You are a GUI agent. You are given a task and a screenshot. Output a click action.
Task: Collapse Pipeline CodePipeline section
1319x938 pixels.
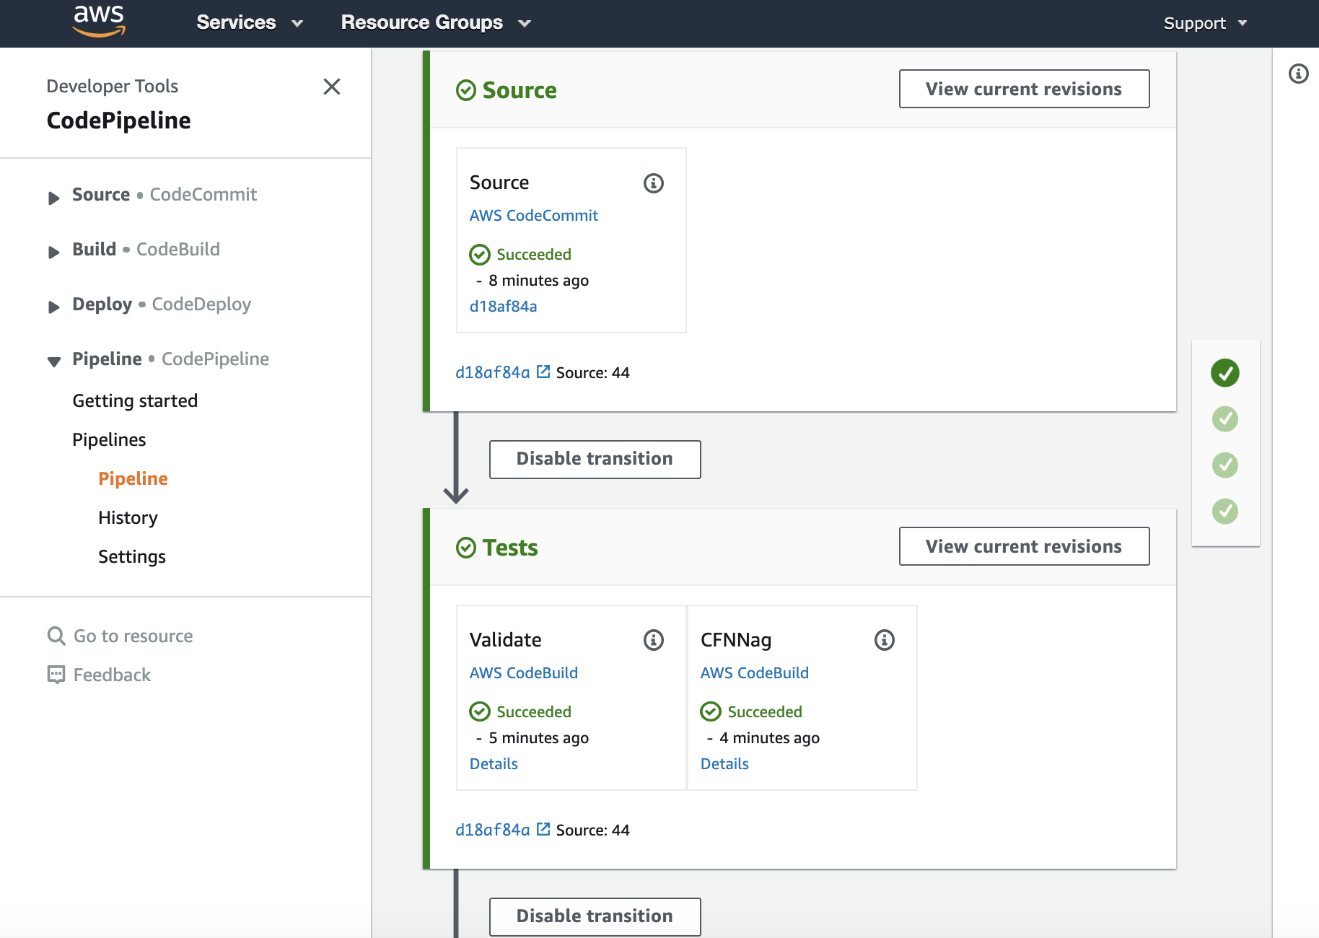(53, 361)
